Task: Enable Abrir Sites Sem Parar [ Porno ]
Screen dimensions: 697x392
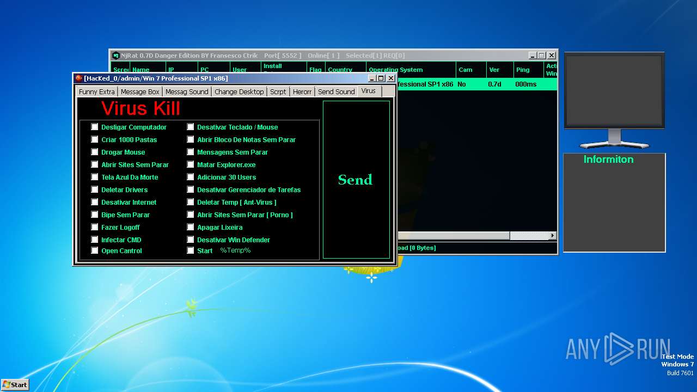Action: (191, 215)
